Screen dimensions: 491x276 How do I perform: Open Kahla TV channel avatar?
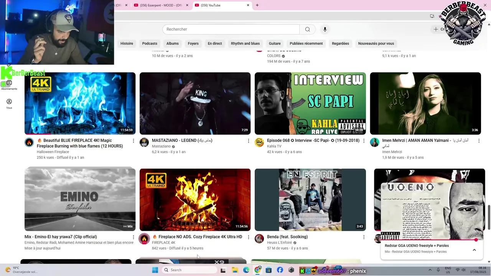[259, 143]
